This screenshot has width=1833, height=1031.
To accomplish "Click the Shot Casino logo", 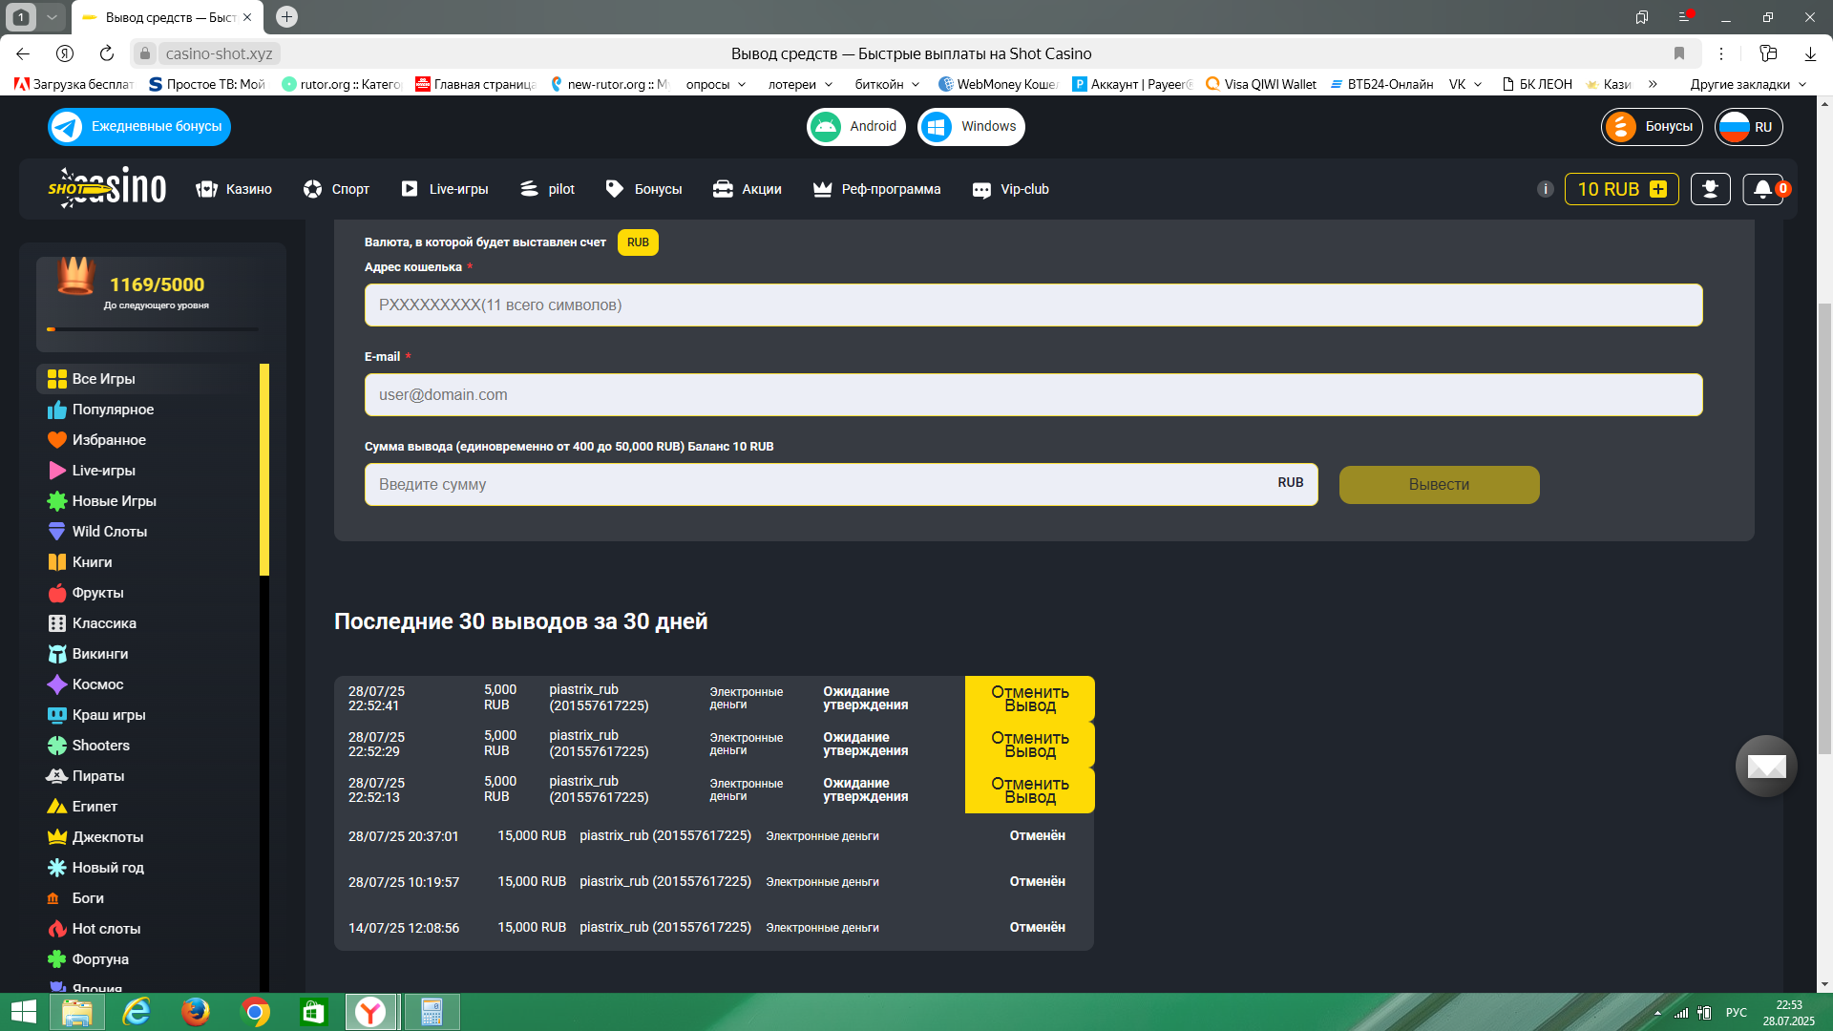I will (x=107, y=188).
